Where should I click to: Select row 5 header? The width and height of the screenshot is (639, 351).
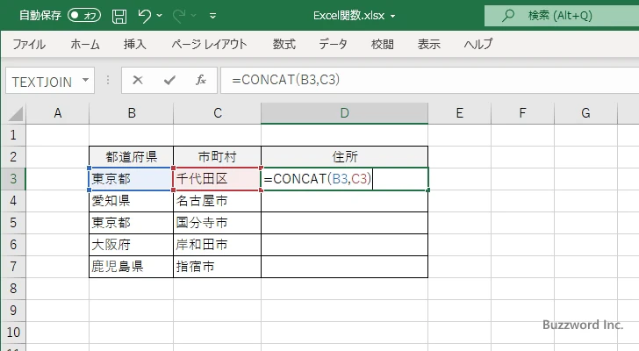click(x=13, y=223)
